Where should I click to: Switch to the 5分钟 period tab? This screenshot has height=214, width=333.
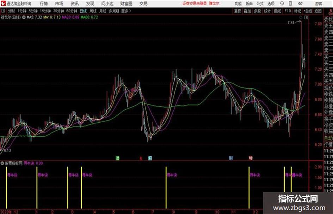[33, 11]
